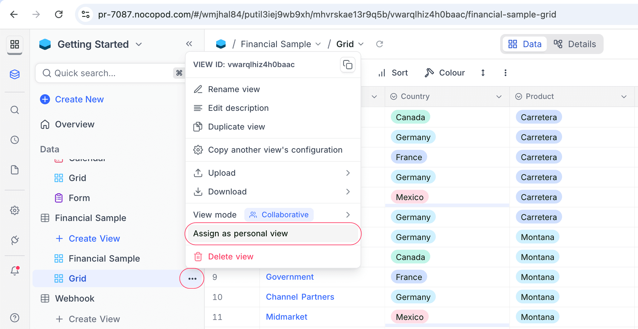Switch to the Data tab
Viewport: 638px width, 329px height.
525,44
